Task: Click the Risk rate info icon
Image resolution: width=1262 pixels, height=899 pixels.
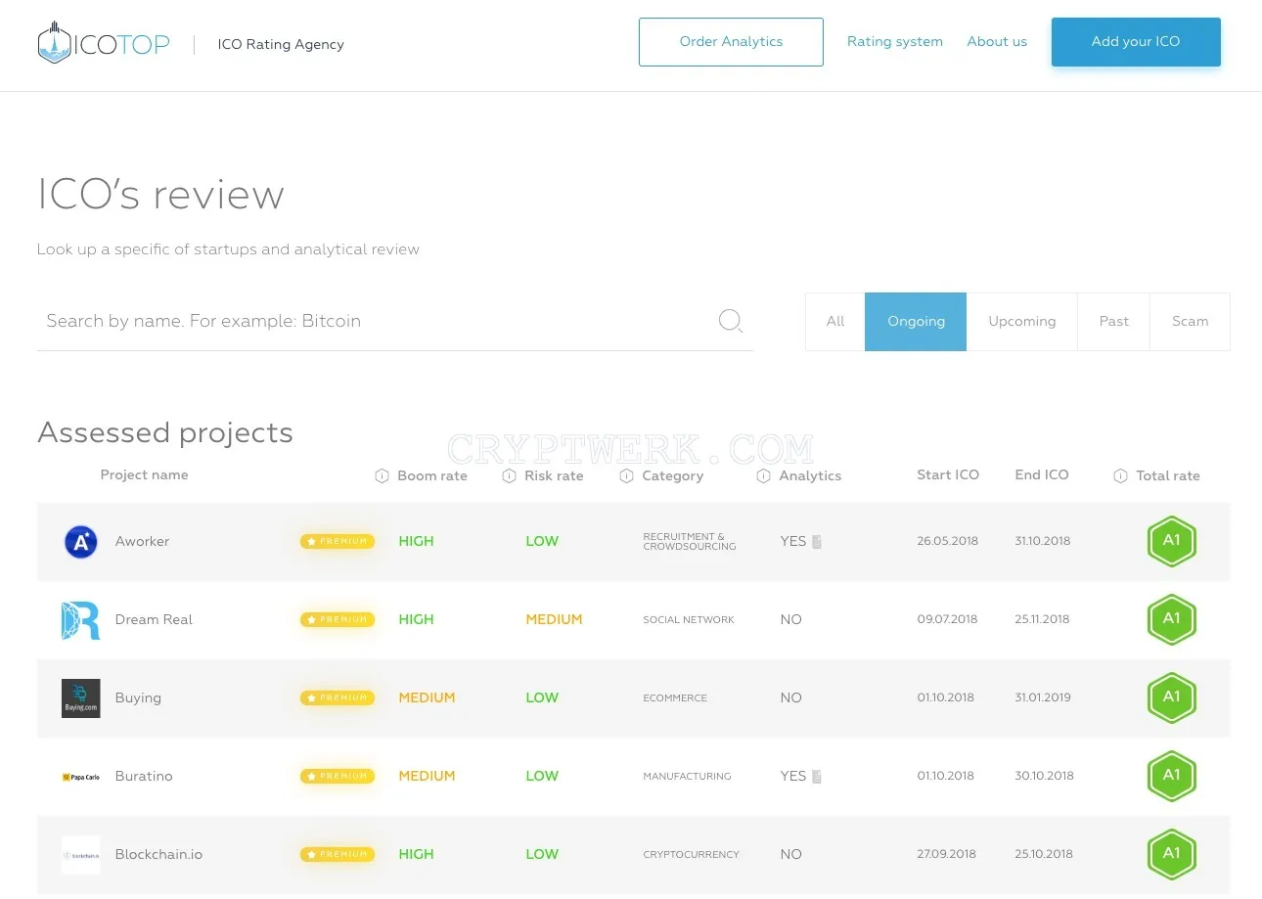Action: pyautogui.click(x=509, y=476)
